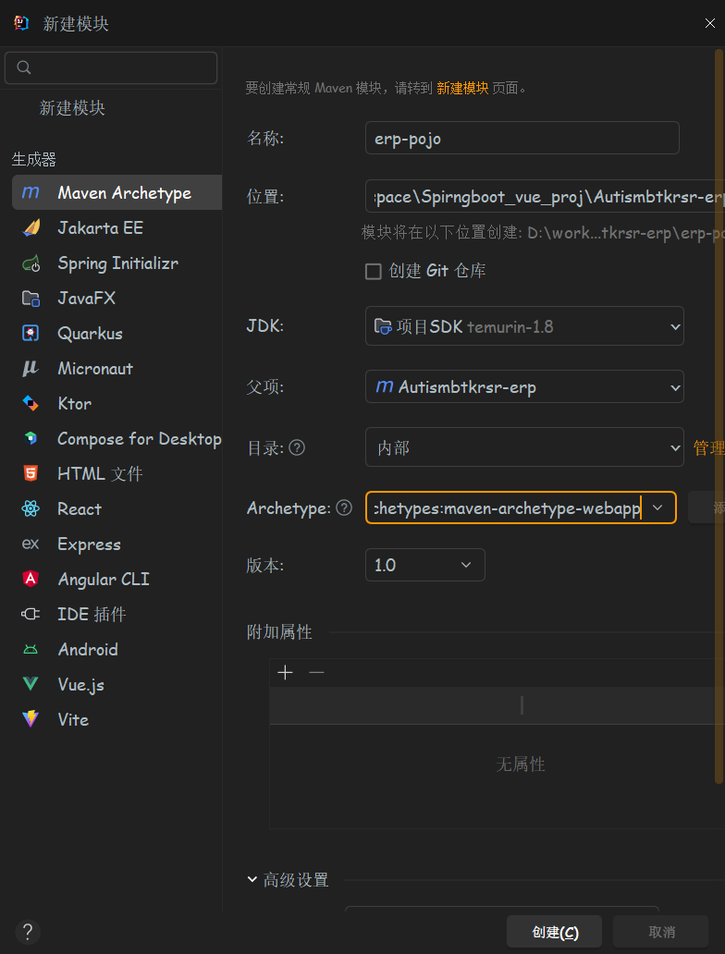Click the 生成器 section label
725x954 pixels.
(34, 159)
